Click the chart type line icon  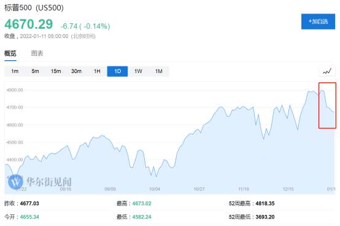click(327, 71)
